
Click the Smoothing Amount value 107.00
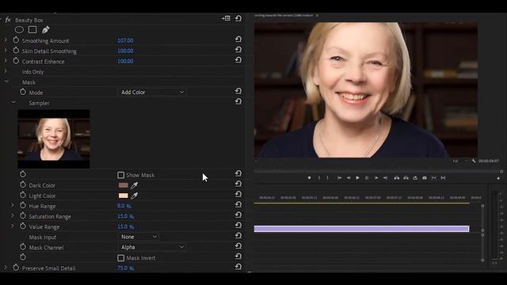point(125,40)
